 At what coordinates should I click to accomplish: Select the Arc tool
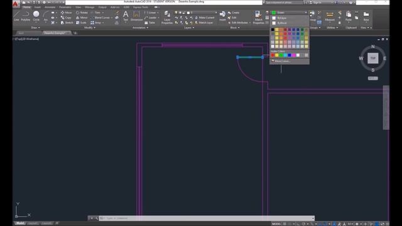point(46,16)
